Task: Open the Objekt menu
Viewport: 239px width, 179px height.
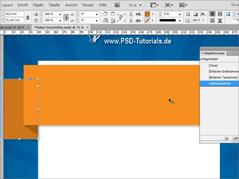Action: pyautogui.click(x=38, y=5)
